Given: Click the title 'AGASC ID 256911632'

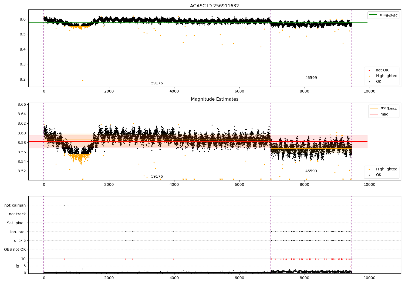Looking at the screenshot, I should tap(214, 6).
